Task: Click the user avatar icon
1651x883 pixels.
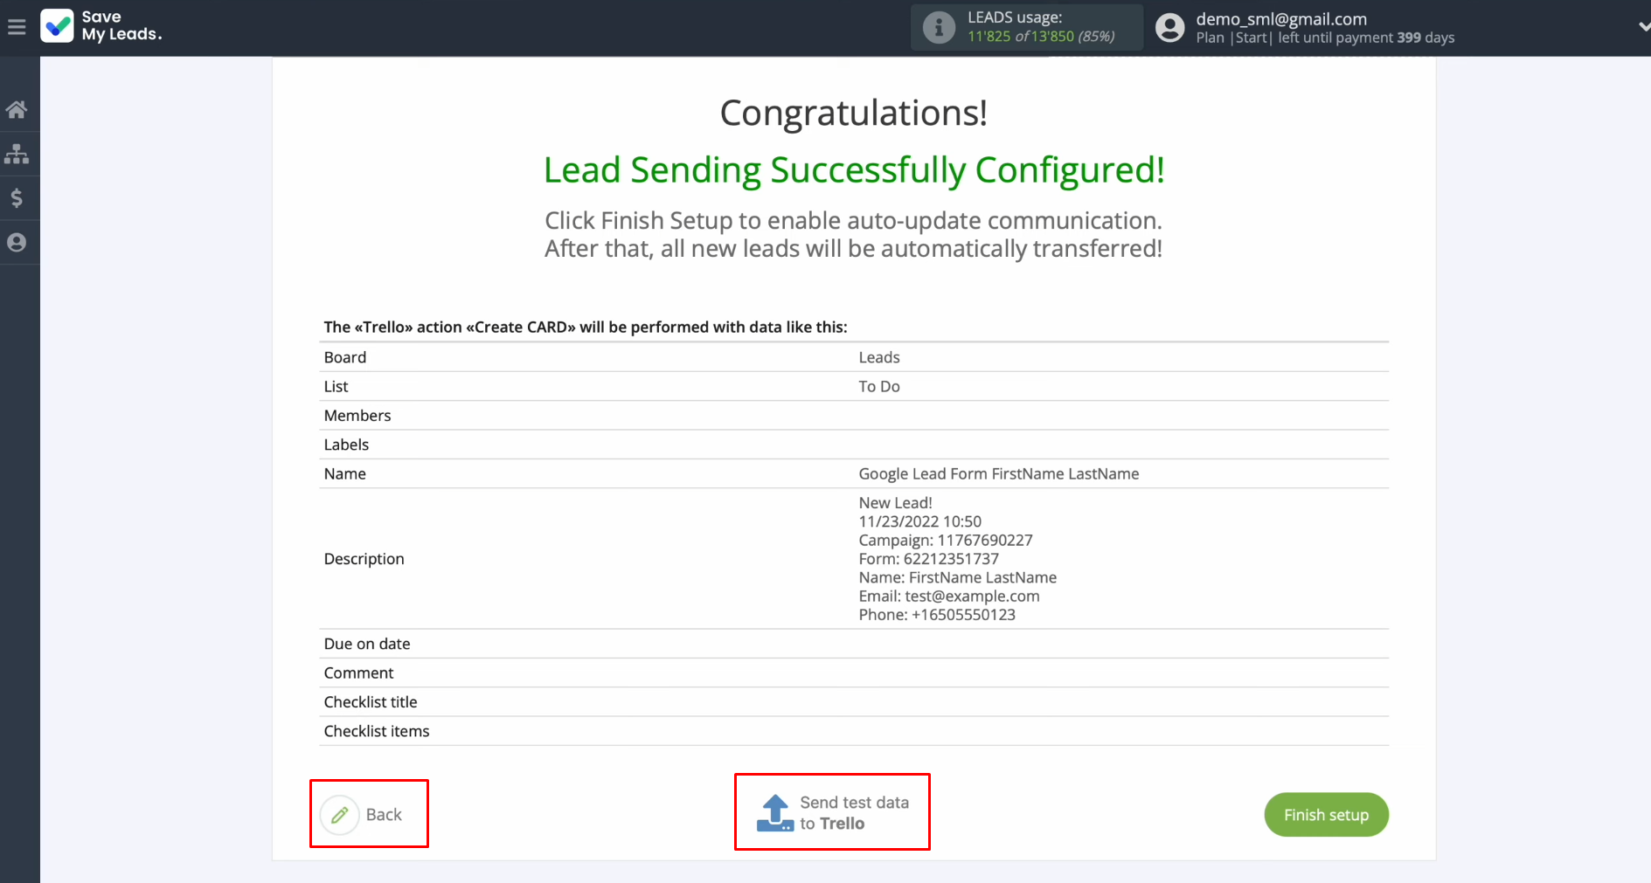Action: coord(1169,28)
